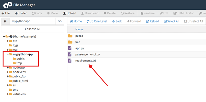Expand the ssl folder in tree
This screenshot has height=102, width=206.
pos(8,85)
